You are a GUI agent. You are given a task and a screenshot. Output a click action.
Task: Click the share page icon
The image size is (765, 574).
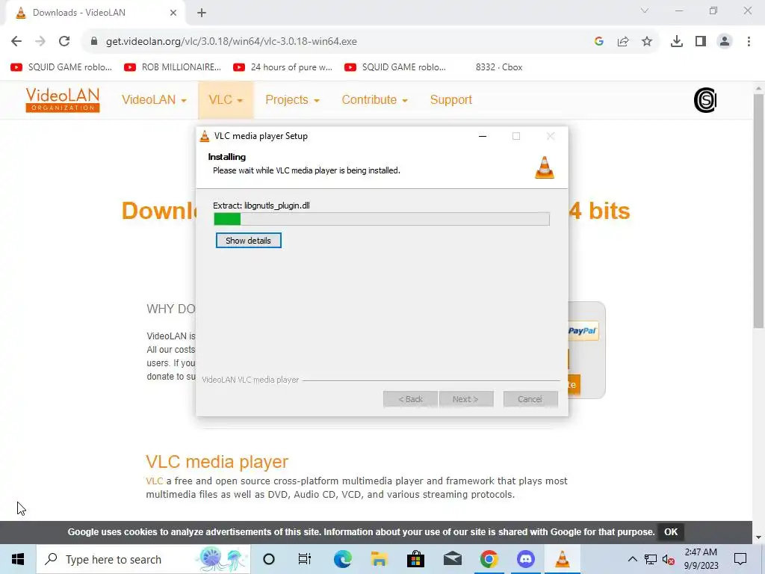tap(623, 42)
